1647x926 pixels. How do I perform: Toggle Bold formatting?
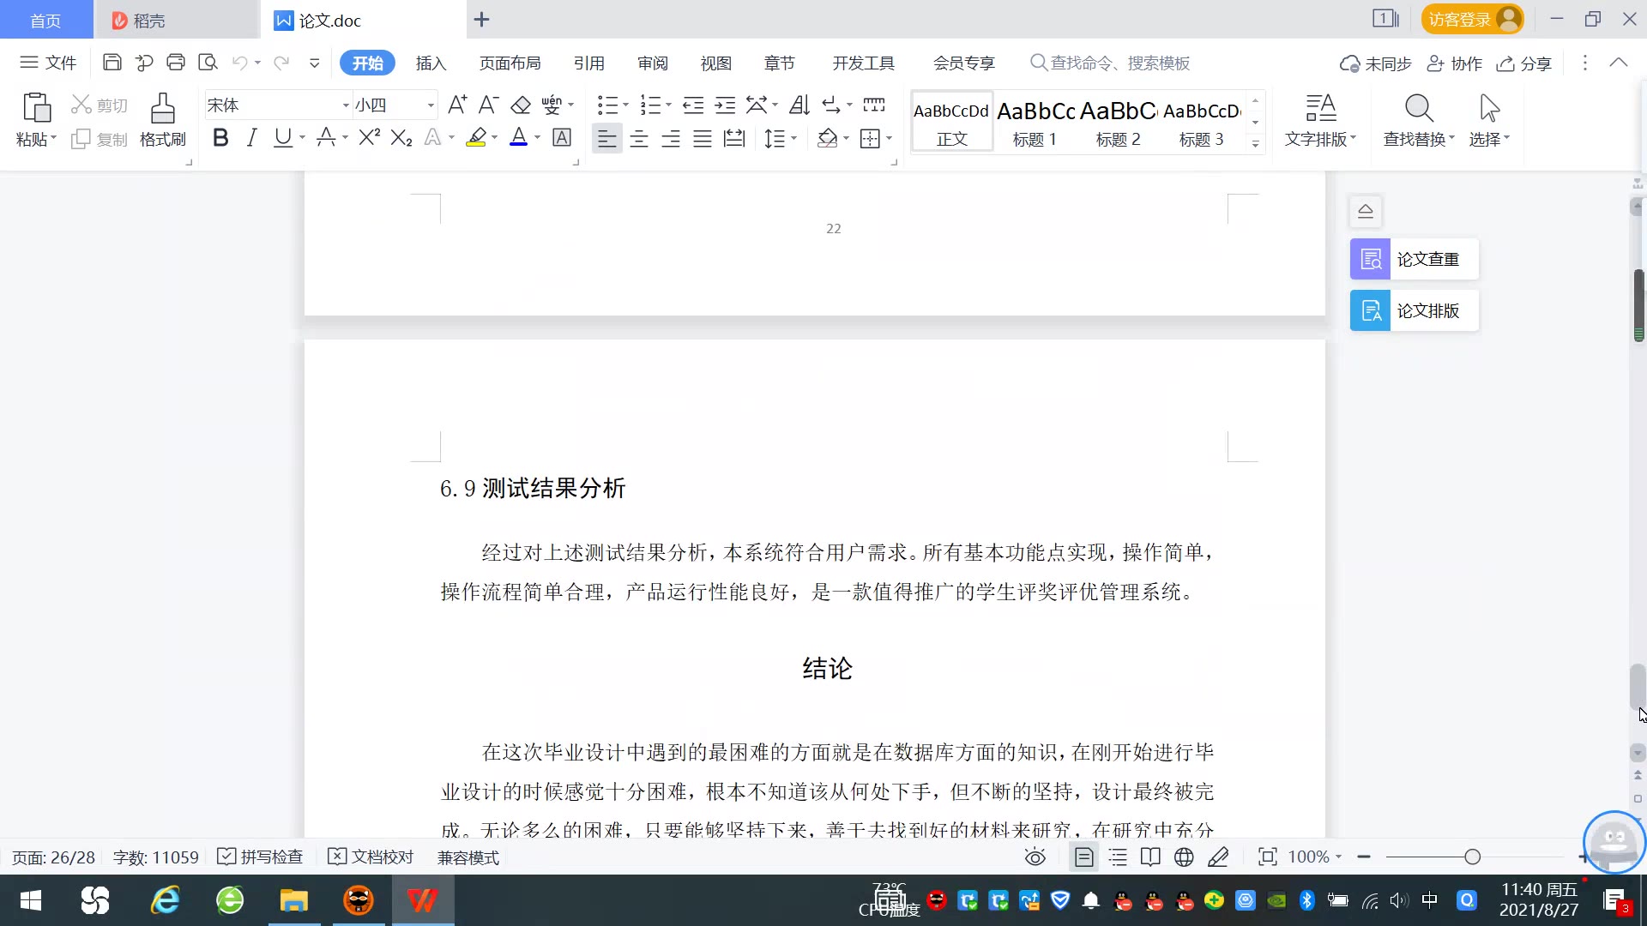(220, 138)
